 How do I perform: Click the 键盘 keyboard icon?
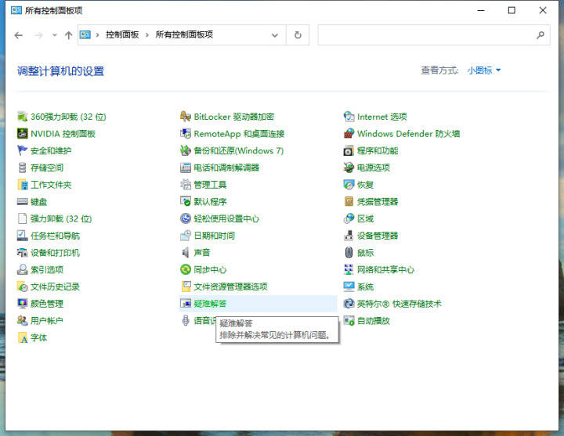click(x=22, y=202)
